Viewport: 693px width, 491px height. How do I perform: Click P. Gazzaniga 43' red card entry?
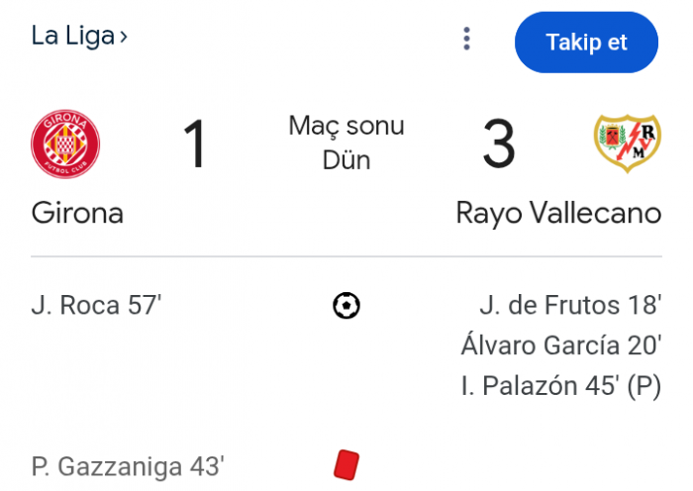[x=128, y=463]
